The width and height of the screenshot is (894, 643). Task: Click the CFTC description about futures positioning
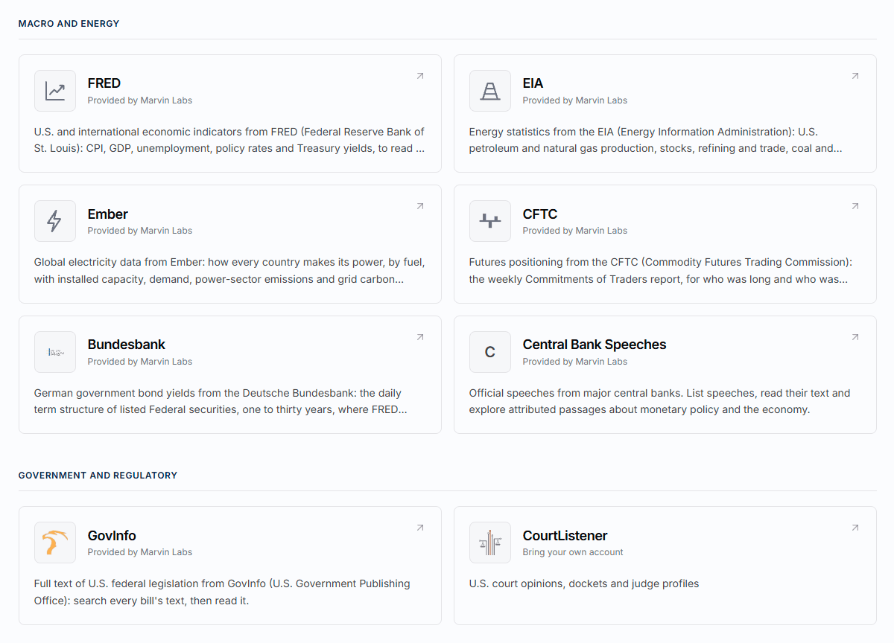tap(661, 271)
